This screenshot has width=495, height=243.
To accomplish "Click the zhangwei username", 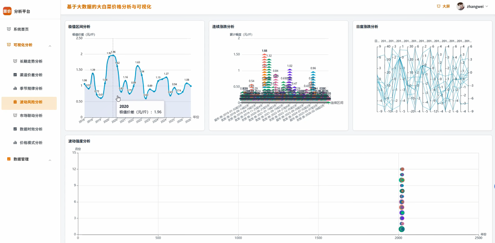I will (x=475, y=6).
